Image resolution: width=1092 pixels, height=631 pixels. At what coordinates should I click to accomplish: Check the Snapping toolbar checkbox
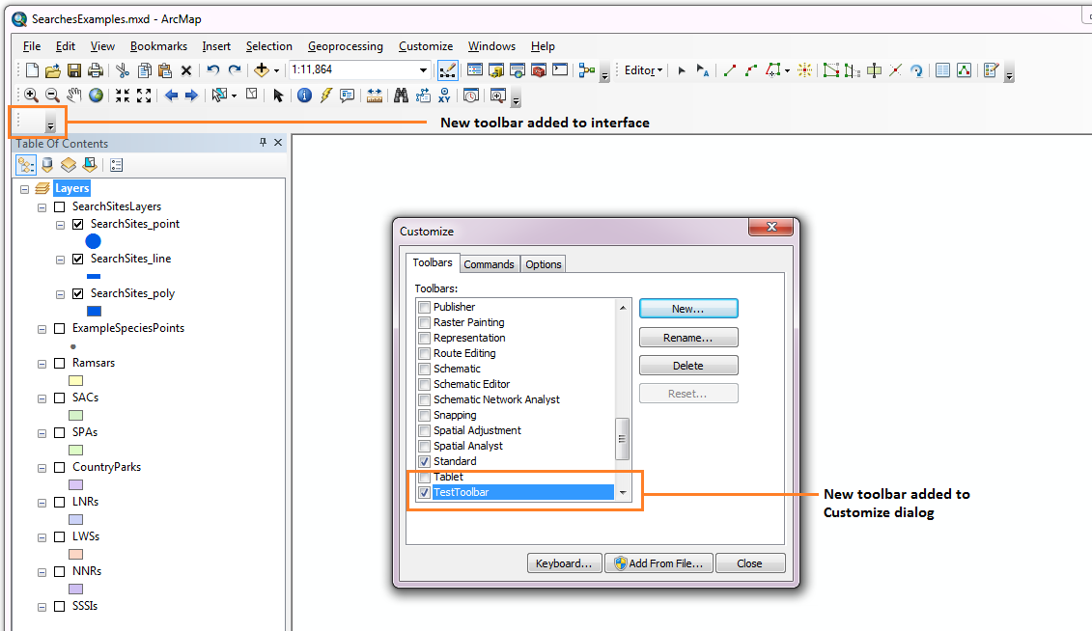(424, 415)
